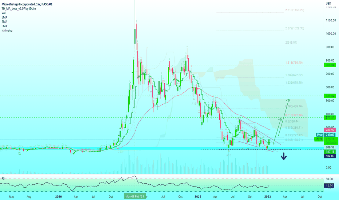Image resolution: width=339 pixels, height=200 pixels.
Task: Click the pink 280.92 price tag
Action: [330, 130]
